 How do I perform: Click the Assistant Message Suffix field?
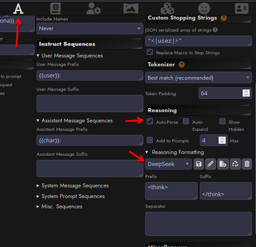pyautogui.click(x=90, y=169)
